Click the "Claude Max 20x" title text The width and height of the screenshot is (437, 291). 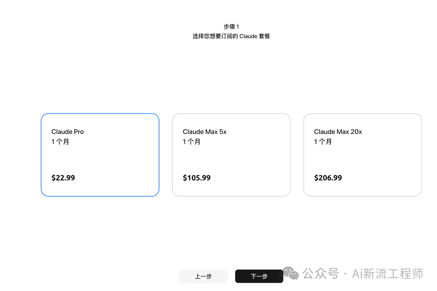pos(338,132)
